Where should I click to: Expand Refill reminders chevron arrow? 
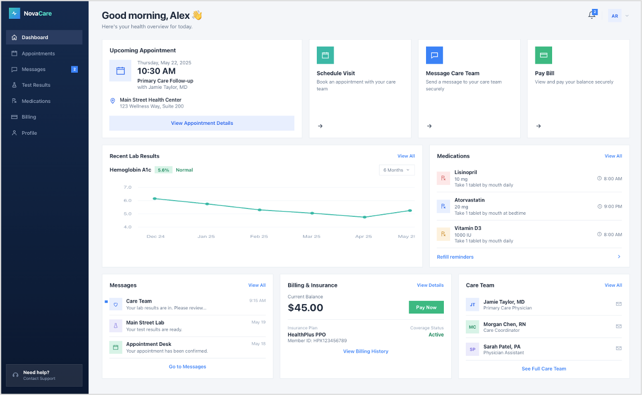pyautogui.click(x=619, y=257)
